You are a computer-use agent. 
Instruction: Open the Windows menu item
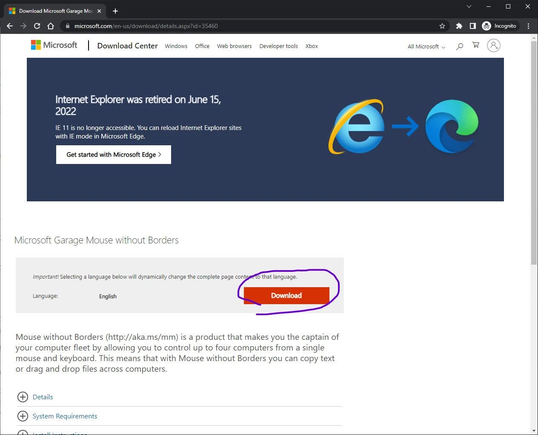[176, 46]
